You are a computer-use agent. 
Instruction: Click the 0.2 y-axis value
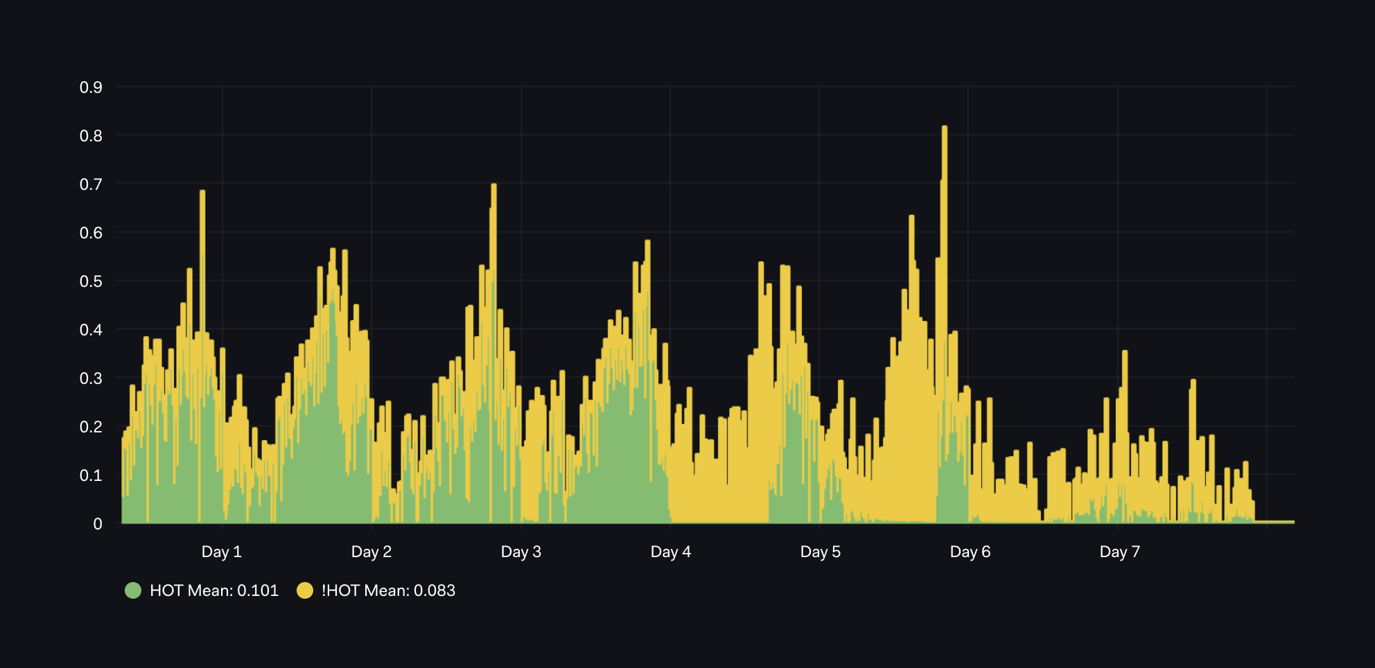[91, 427]
